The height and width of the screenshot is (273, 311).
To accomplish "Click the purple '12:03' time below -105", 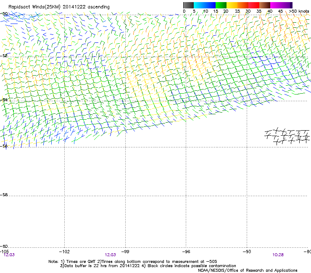I will click(9, 255).
